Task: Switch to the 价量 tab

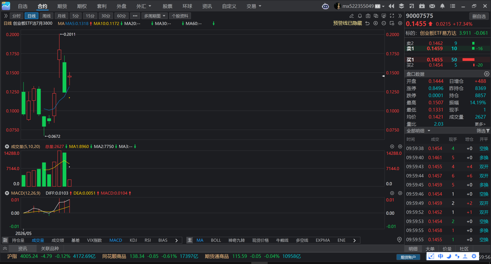Action: point(447,248)
